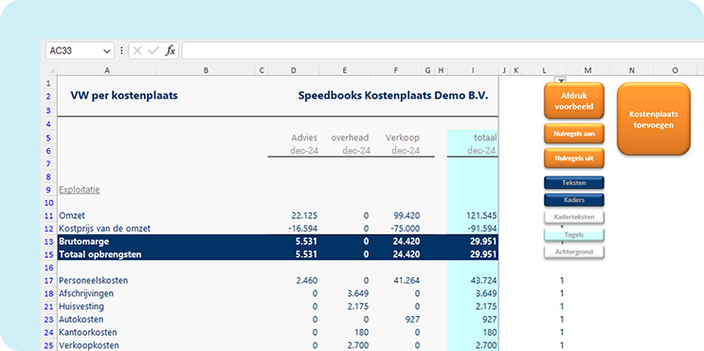Click the Nulregels uit button
Screen dimensions: 704x351
tap(574, 158)
